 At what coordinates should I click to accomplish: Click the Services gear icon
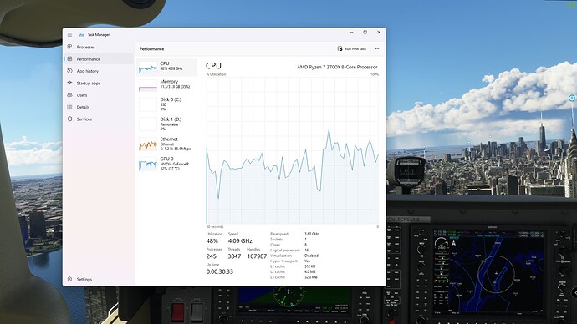69,119
